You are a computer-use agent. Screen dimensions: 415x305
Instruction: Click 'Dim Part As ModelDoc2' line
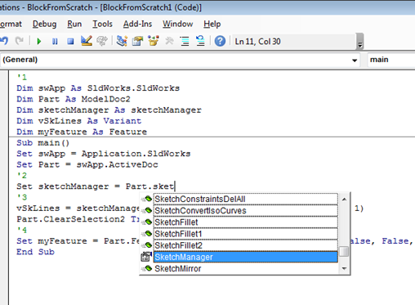coord(74,99)
